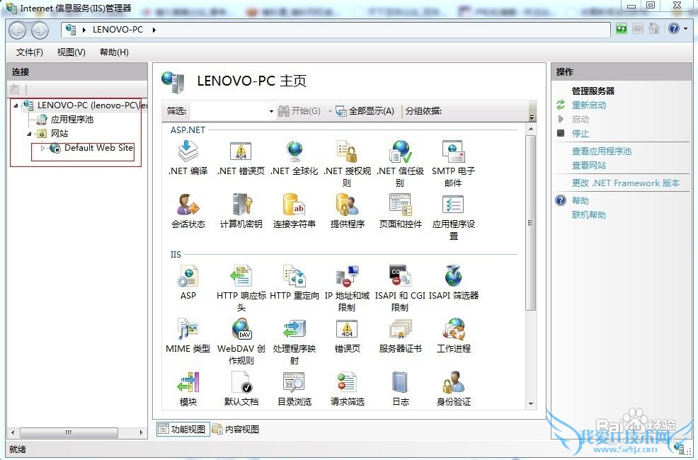Open the help button dropdown arrow

685,29
